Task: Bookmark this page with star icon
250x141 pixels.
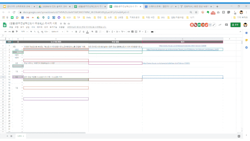Action: 196,12
